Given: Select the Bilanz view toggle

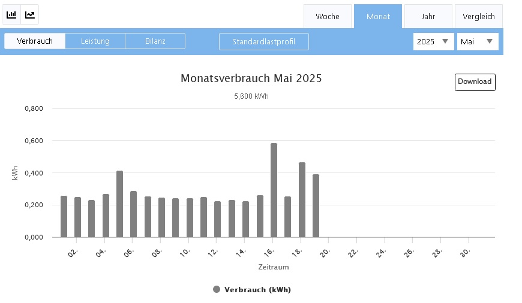Looking at the screenshot, I should pyautogui.click(x=155, y=41).
